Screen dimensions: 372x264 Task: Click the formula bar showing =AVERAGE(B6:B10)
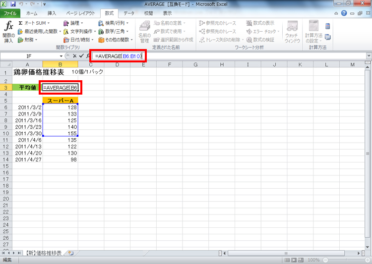point(229,56)
